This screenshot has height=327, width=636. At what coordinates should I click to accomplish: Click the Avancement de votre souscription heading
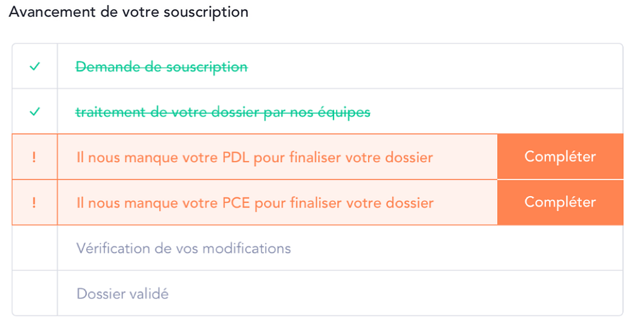point(129,12)
